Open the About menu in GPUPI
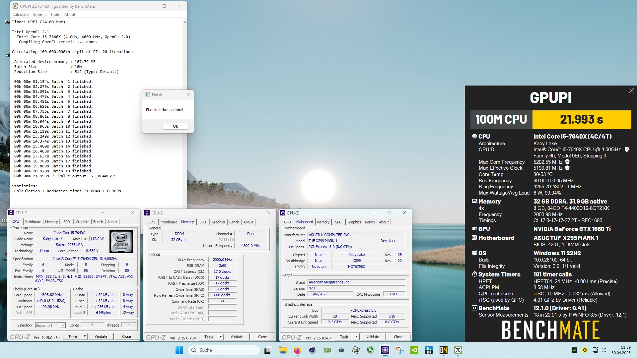The image size is (637, 358). 70,15
